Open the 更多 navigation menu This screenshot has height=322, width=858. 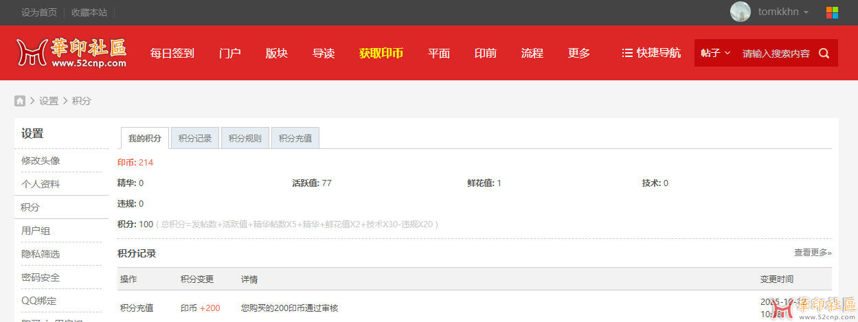(x=579, y=53)
